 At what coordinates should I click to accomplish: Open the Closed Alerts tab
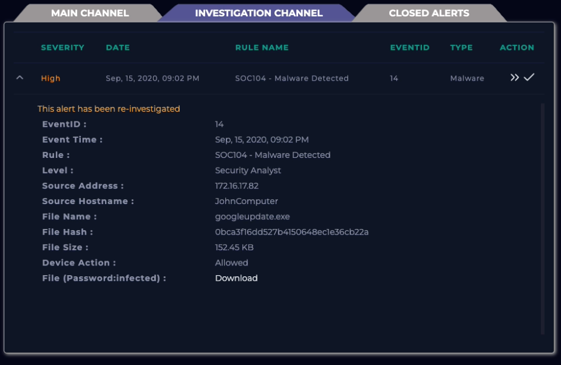point(429,13)
